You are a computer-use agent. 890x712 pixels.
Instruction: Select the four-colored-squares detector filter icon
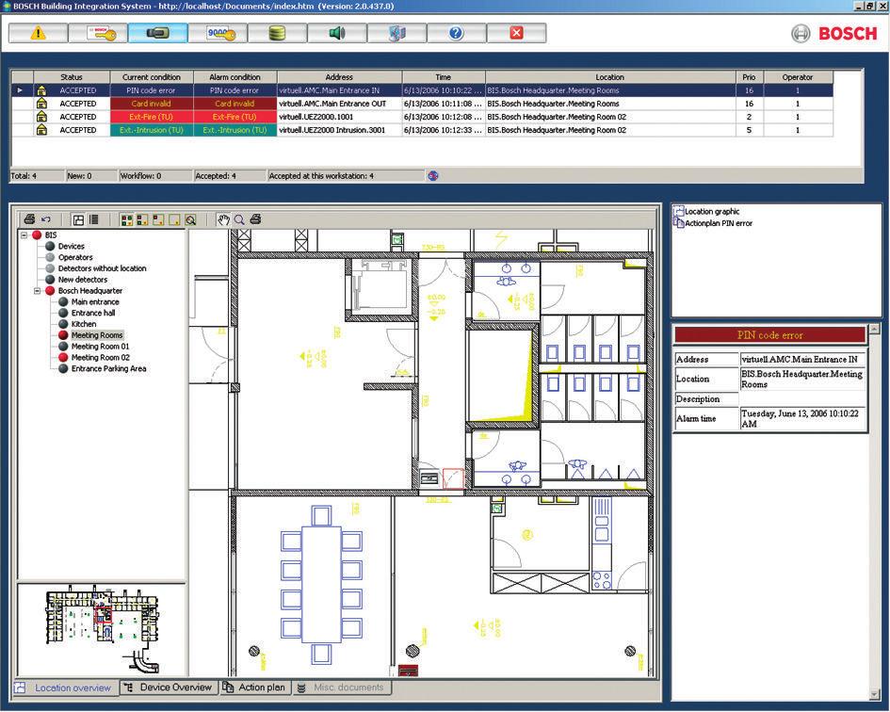[x=127, y=219]
